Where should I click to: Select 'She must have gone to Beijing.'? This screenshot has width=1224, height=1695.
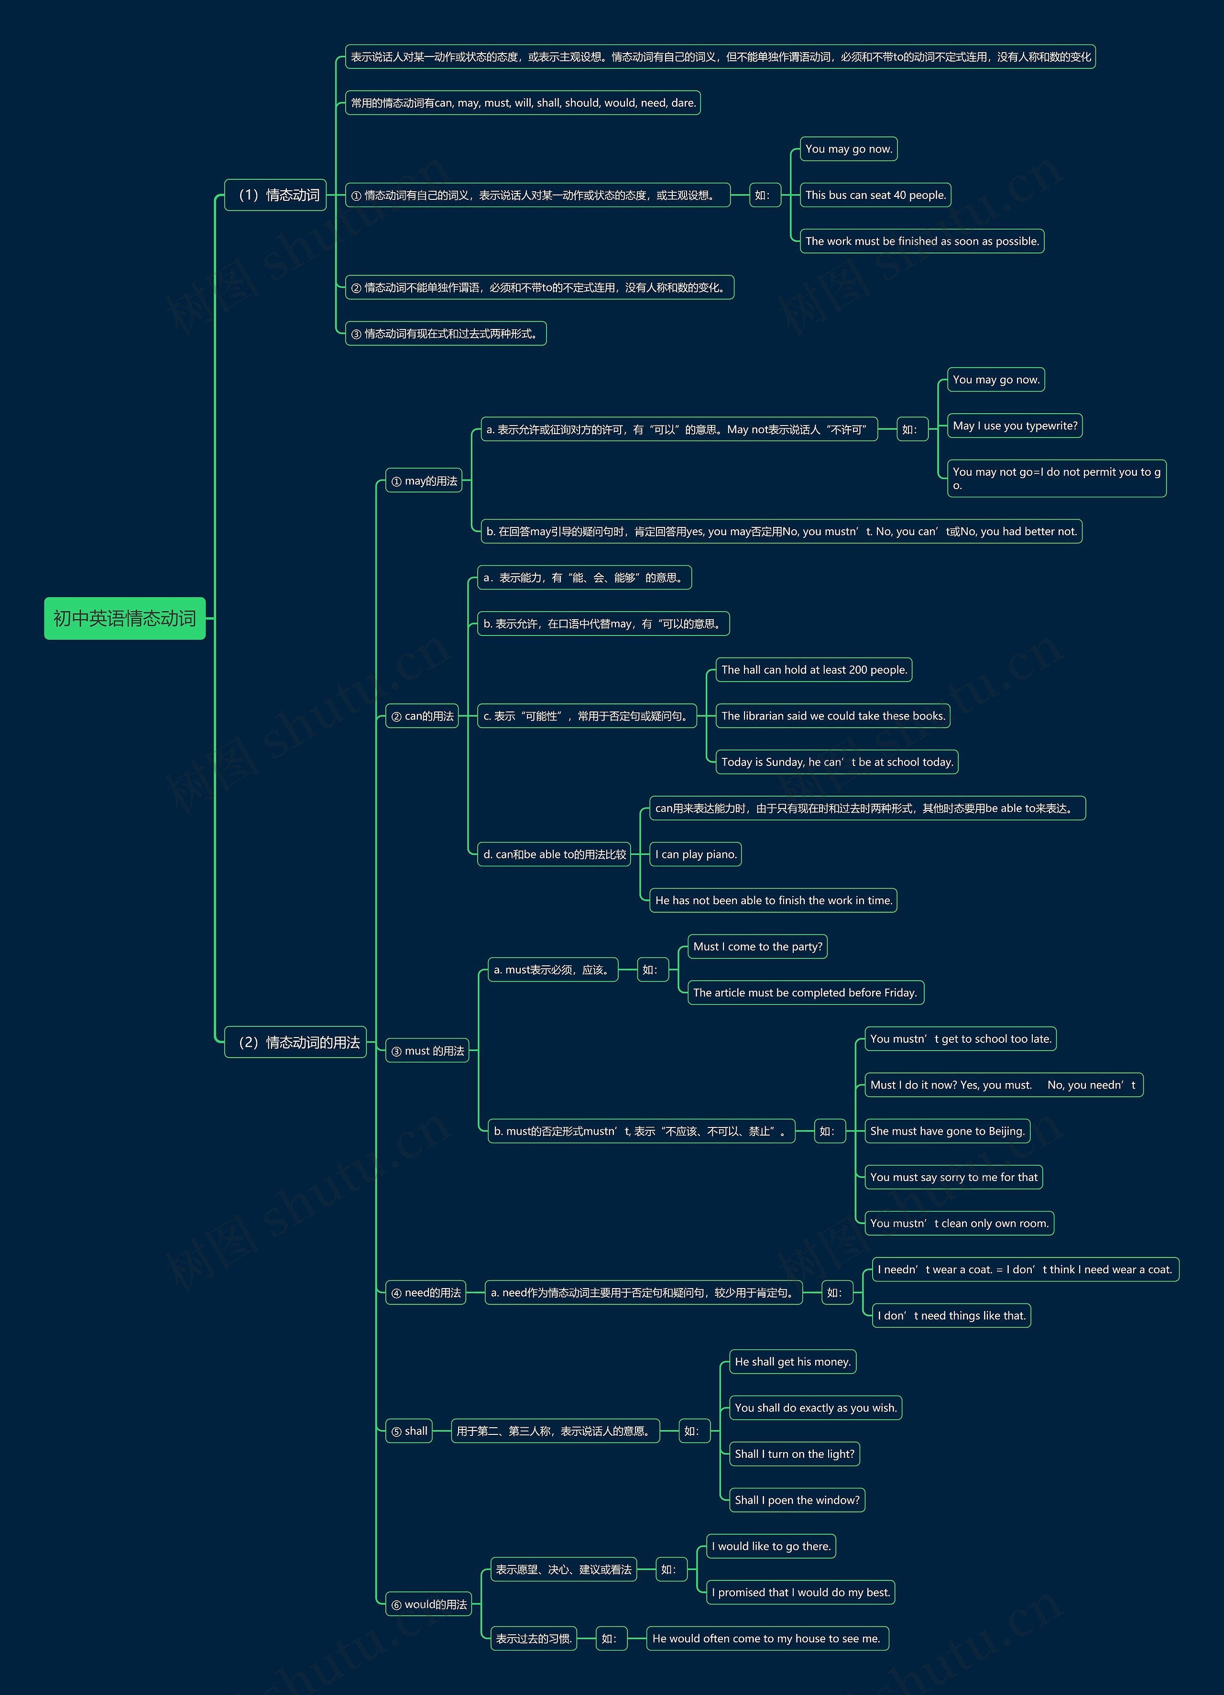947,1131
